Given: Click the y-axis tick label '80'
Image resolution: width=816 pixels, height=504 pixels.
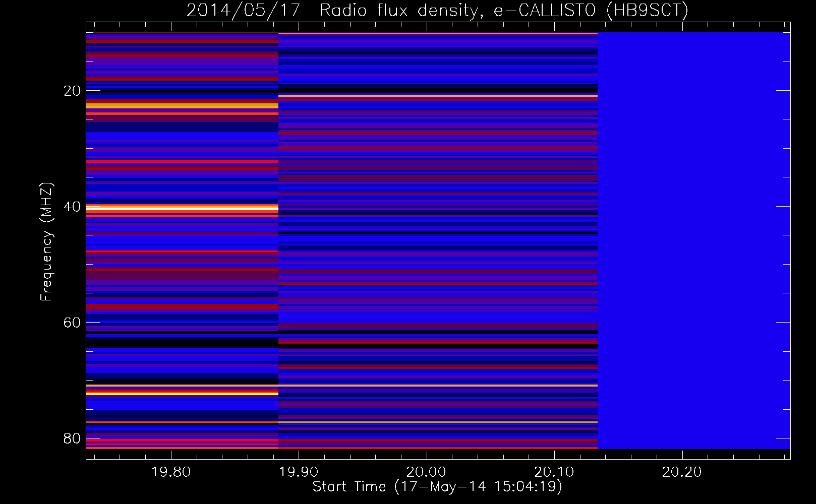Looking at the screenshot, I should click(x=72, y=438).
